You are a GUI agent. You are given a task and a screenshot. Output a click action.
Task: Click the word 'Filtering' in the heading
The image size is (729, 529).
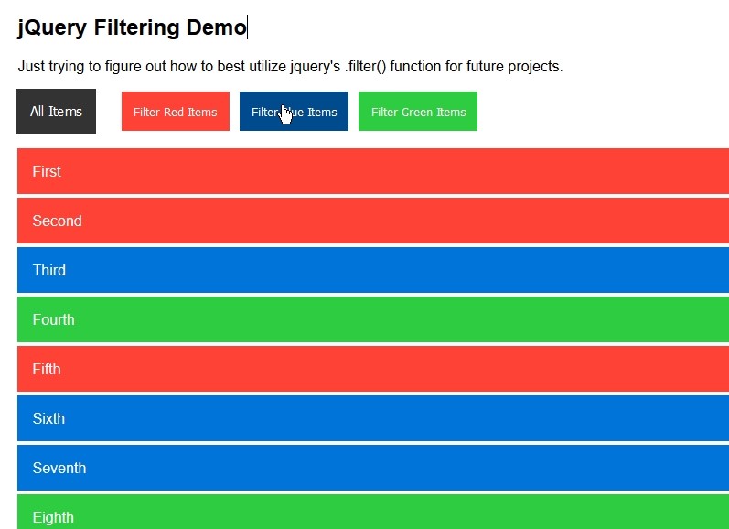(x=137, y=27)
